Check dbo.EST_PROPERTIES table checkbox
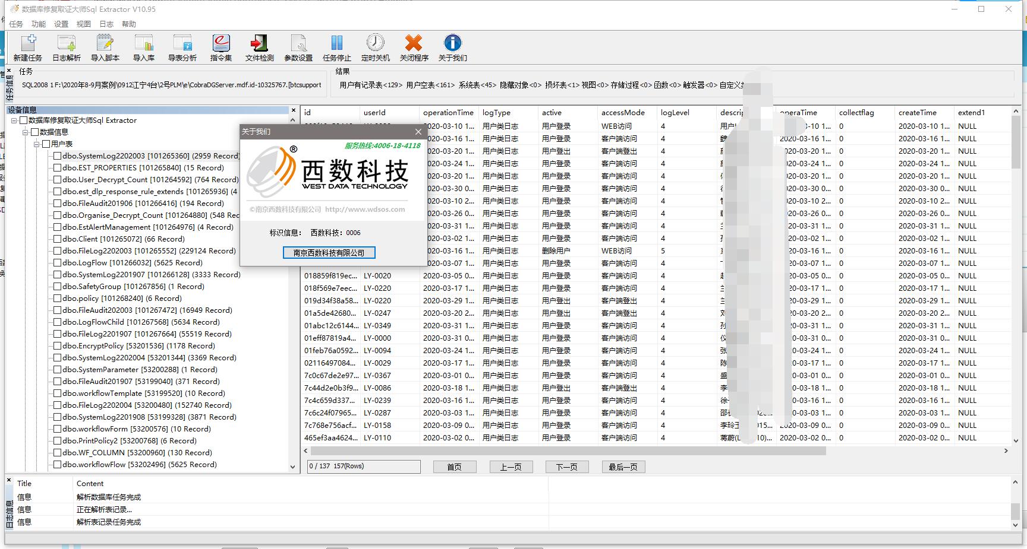The width and height of the screenshot is (1027, 549). coord(58,168)
